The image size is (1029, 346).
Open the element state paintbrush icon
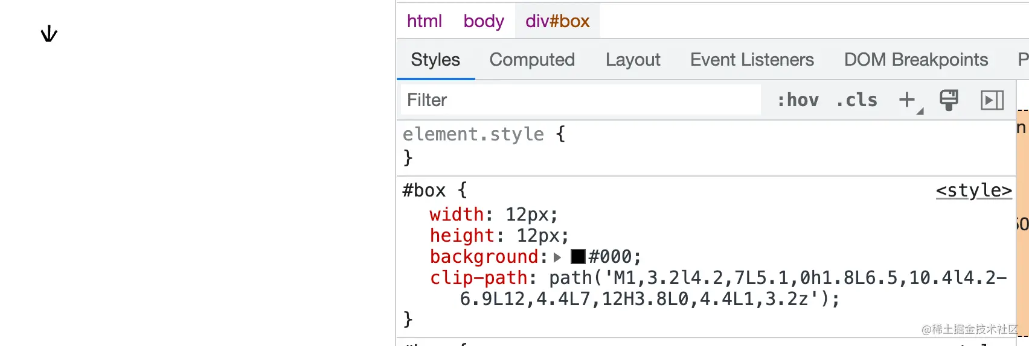tap(949, 100)
